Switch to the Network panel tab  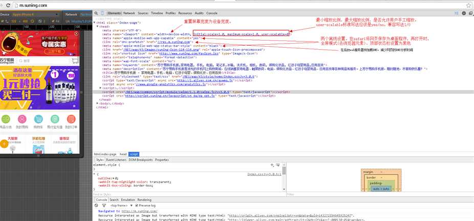(129, 13)
